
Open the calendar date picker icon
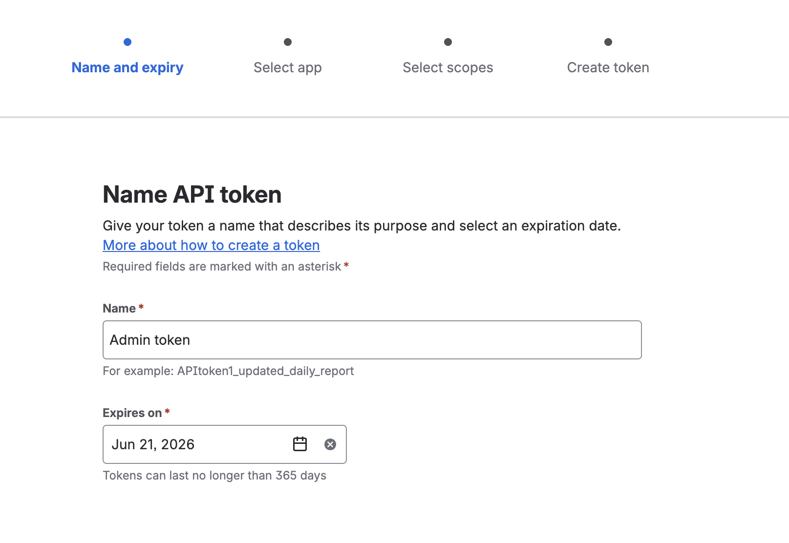click(x=300, y=444)
